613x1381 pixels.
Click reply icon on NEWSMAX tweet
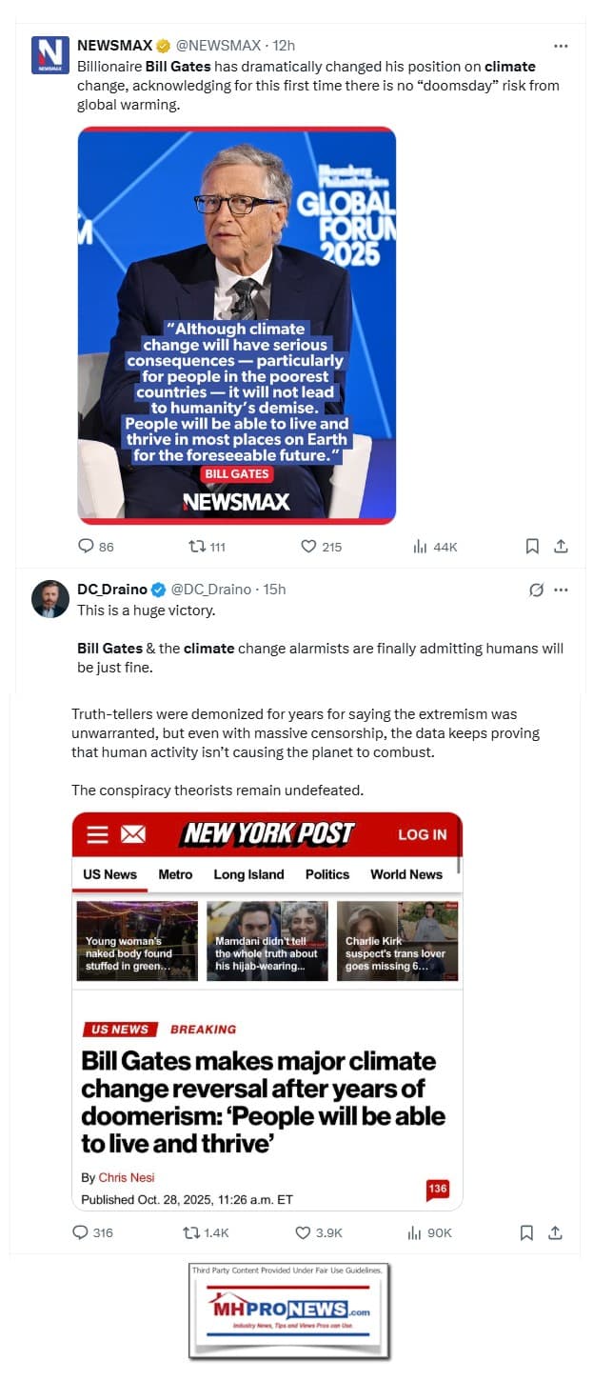pos(86,547)
